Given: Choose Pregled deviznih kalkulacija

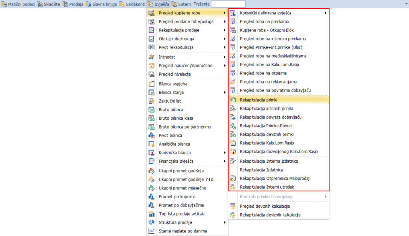Looking at the screenshot, I should [x=264, y=206].
